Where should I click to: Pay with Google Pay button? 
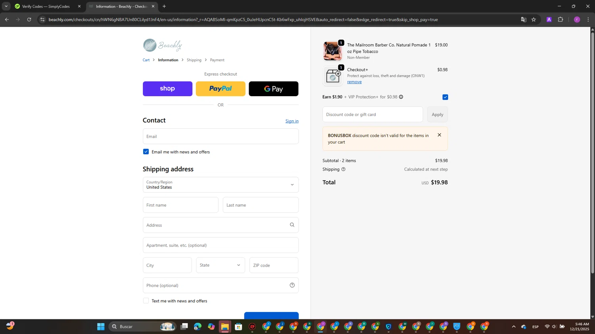tap(273, 89)
